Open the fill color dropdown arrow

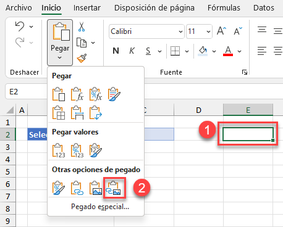(x=214, y=51)
